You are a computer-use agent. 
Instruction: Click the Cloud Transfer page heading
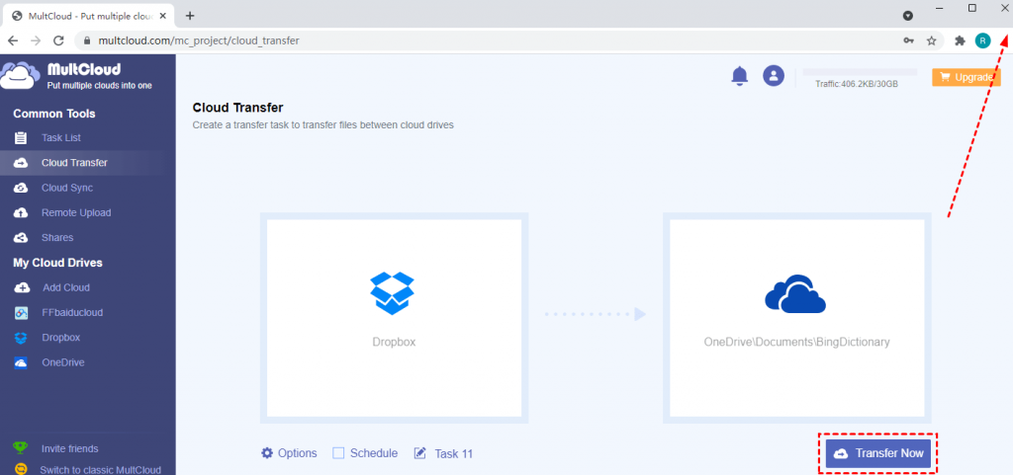pyautogui.click(x=237, y=109)
